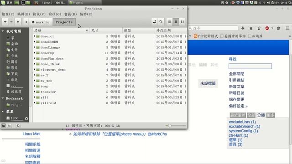The image size is (292, 164).
Task: Open the Trash in the sidebar
Action: pos(14,92)
